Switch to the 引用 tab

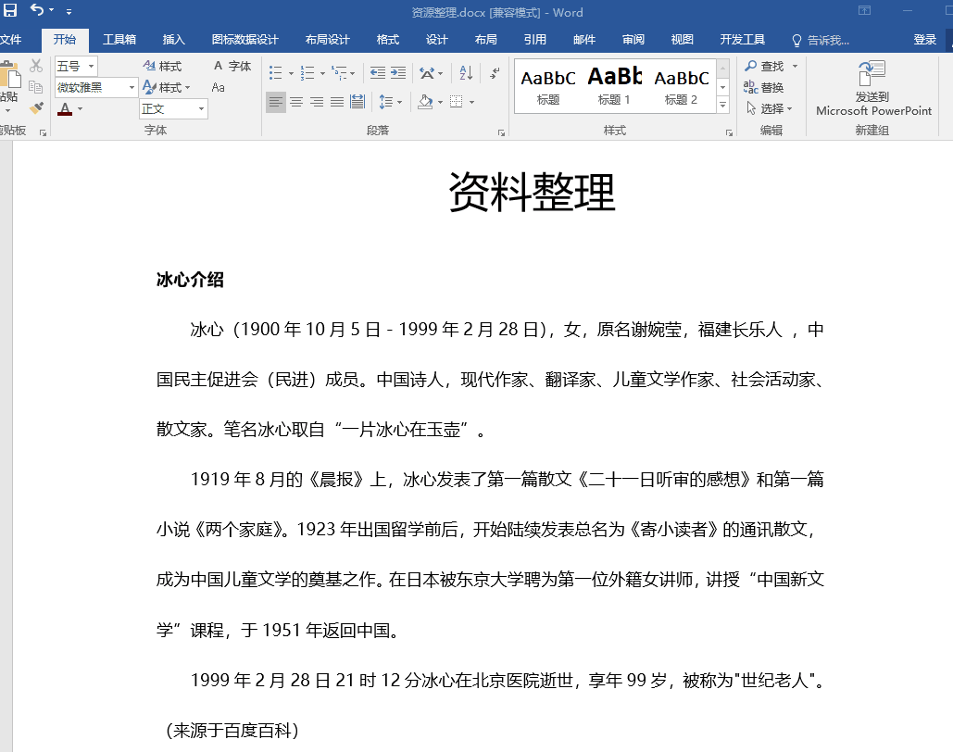(535, 40)
